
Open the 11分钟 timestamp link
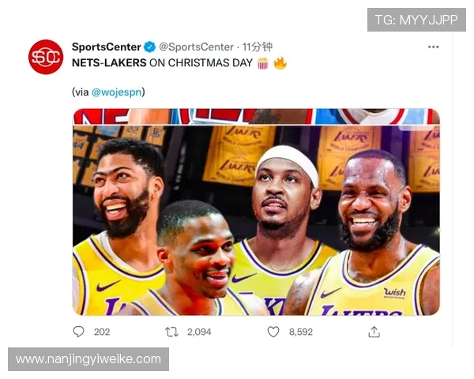click(x=258, y=47)
